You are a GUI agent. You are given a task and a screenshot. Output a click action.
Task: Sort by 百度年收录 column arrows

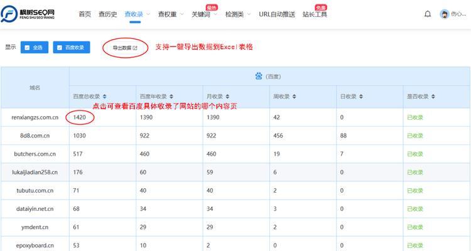coord(172,97)
